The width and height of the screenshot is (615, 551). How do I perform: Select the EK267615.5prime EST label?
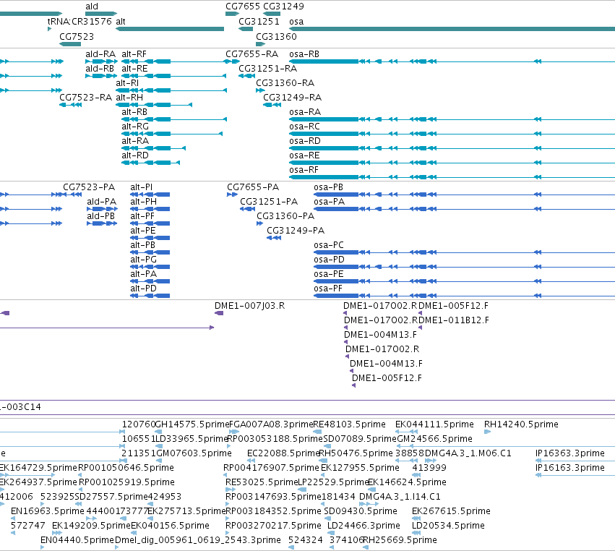pyautogui.click(x=451, y=511)
